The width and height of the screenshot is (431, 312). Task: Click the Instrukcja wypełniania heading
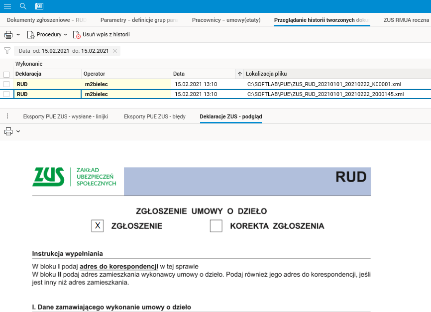pos(67,254)
